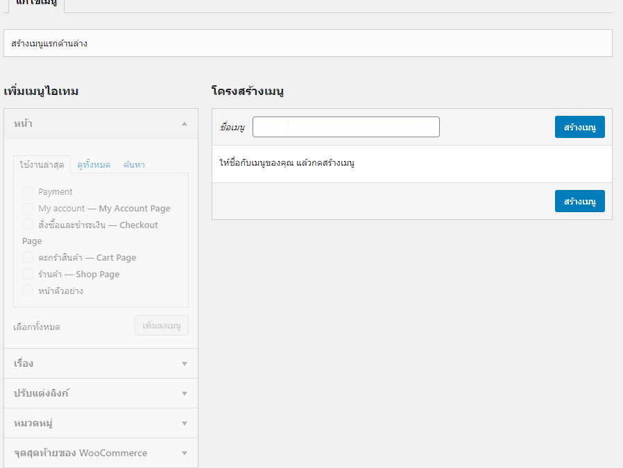
Task: Click the เลือกทั้งหมด link
Action: coord(37,327)
